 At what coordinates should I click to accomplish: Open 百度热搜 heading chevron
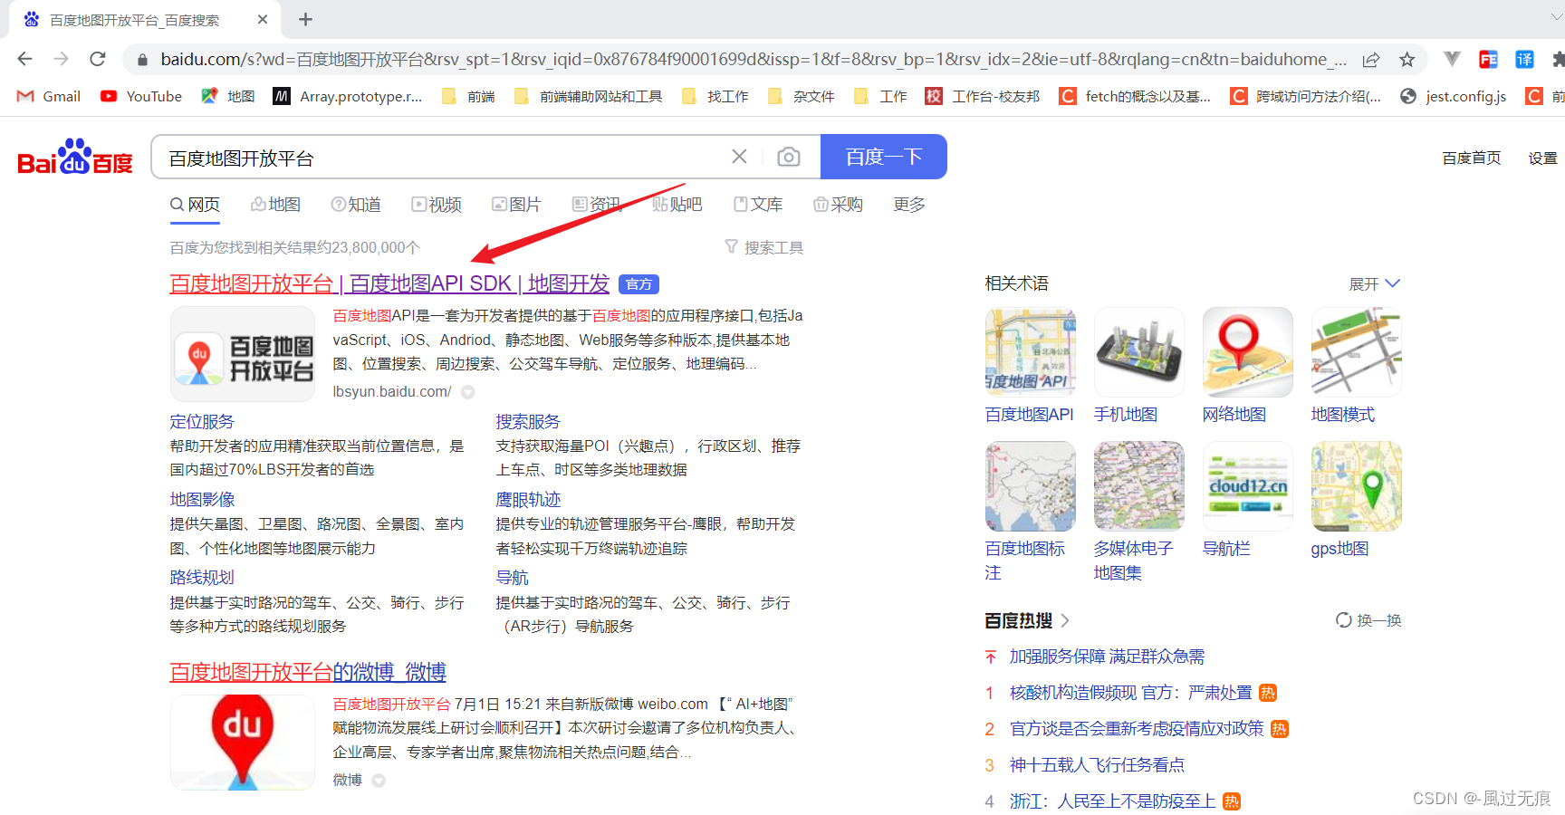(1065, 620)
